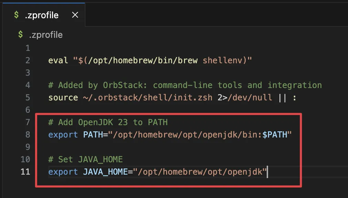Click the 'Set JAVA_HOME' comment
Image resolution: width=348 pixels, height=198 pixels.
pyautogui.click(x=85, y=159)
